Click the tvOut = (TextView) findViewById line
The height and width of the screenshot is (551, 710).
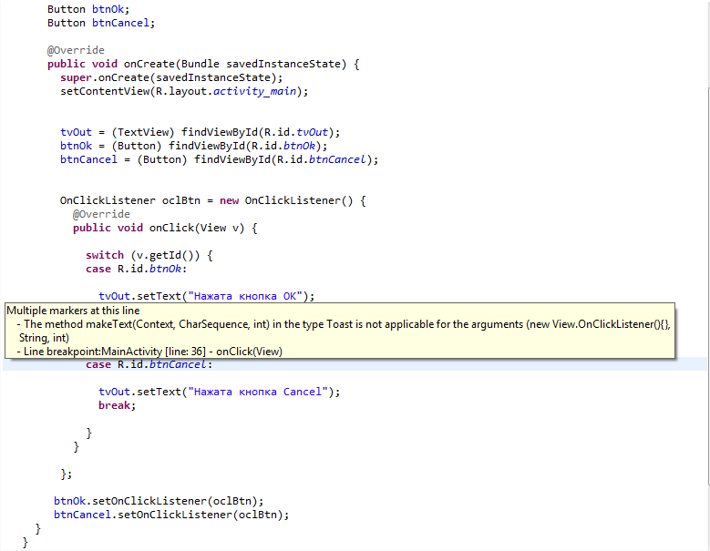pyautogui.click(x=200, y=132)
